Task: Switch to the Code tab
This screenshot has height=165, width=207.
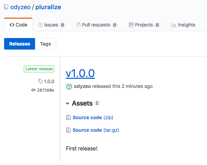Action: [18, 25]
